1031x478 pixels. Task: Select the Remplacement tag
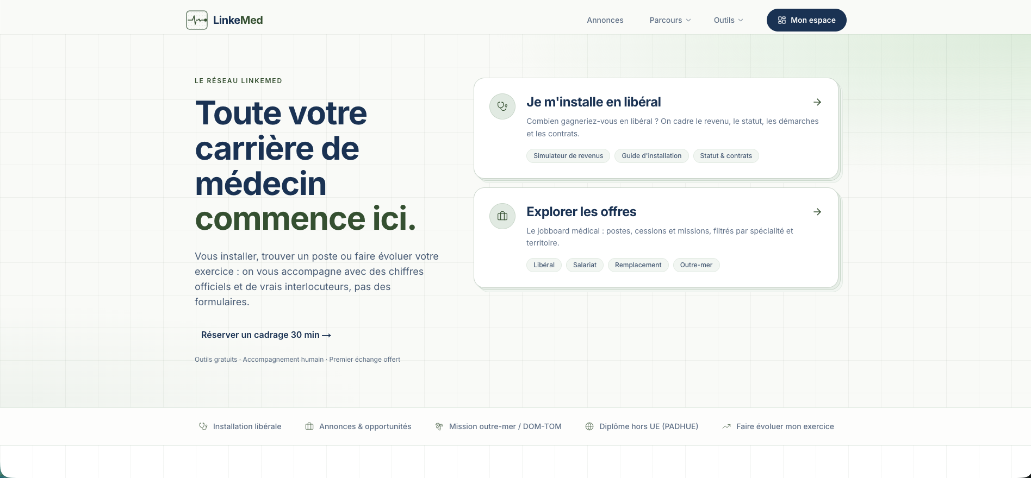(x=638, y=265)
